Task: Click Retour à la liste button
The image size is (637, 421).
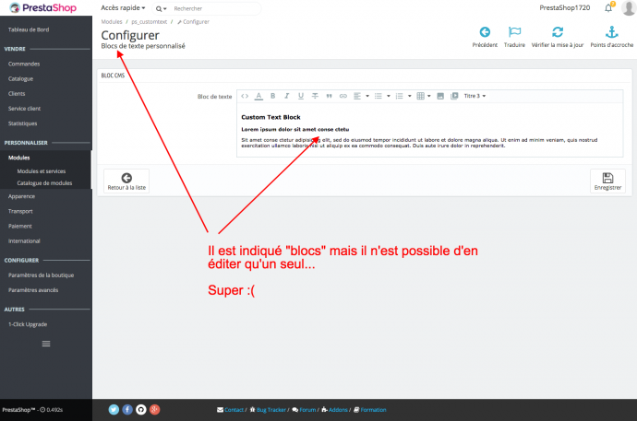Action: [126, 181]
